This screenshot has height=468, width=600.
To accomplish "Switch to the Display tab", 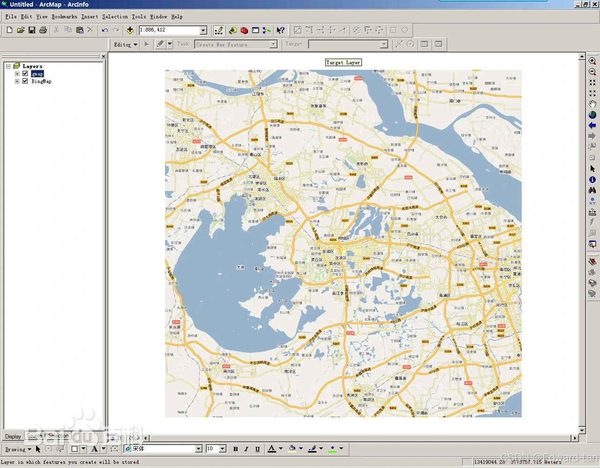I will point(13,436).
